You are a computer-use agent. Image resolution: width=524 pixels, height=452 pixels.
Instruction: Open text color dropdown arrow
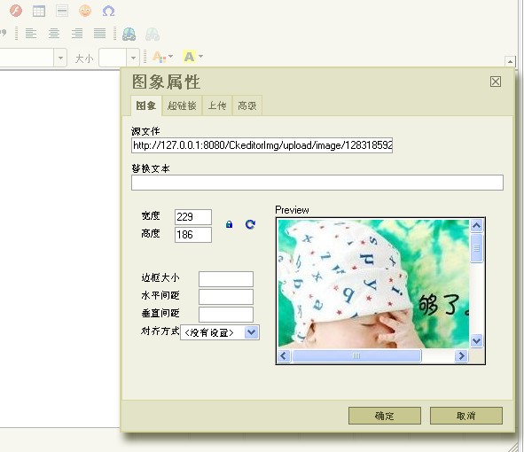point(171,56)
